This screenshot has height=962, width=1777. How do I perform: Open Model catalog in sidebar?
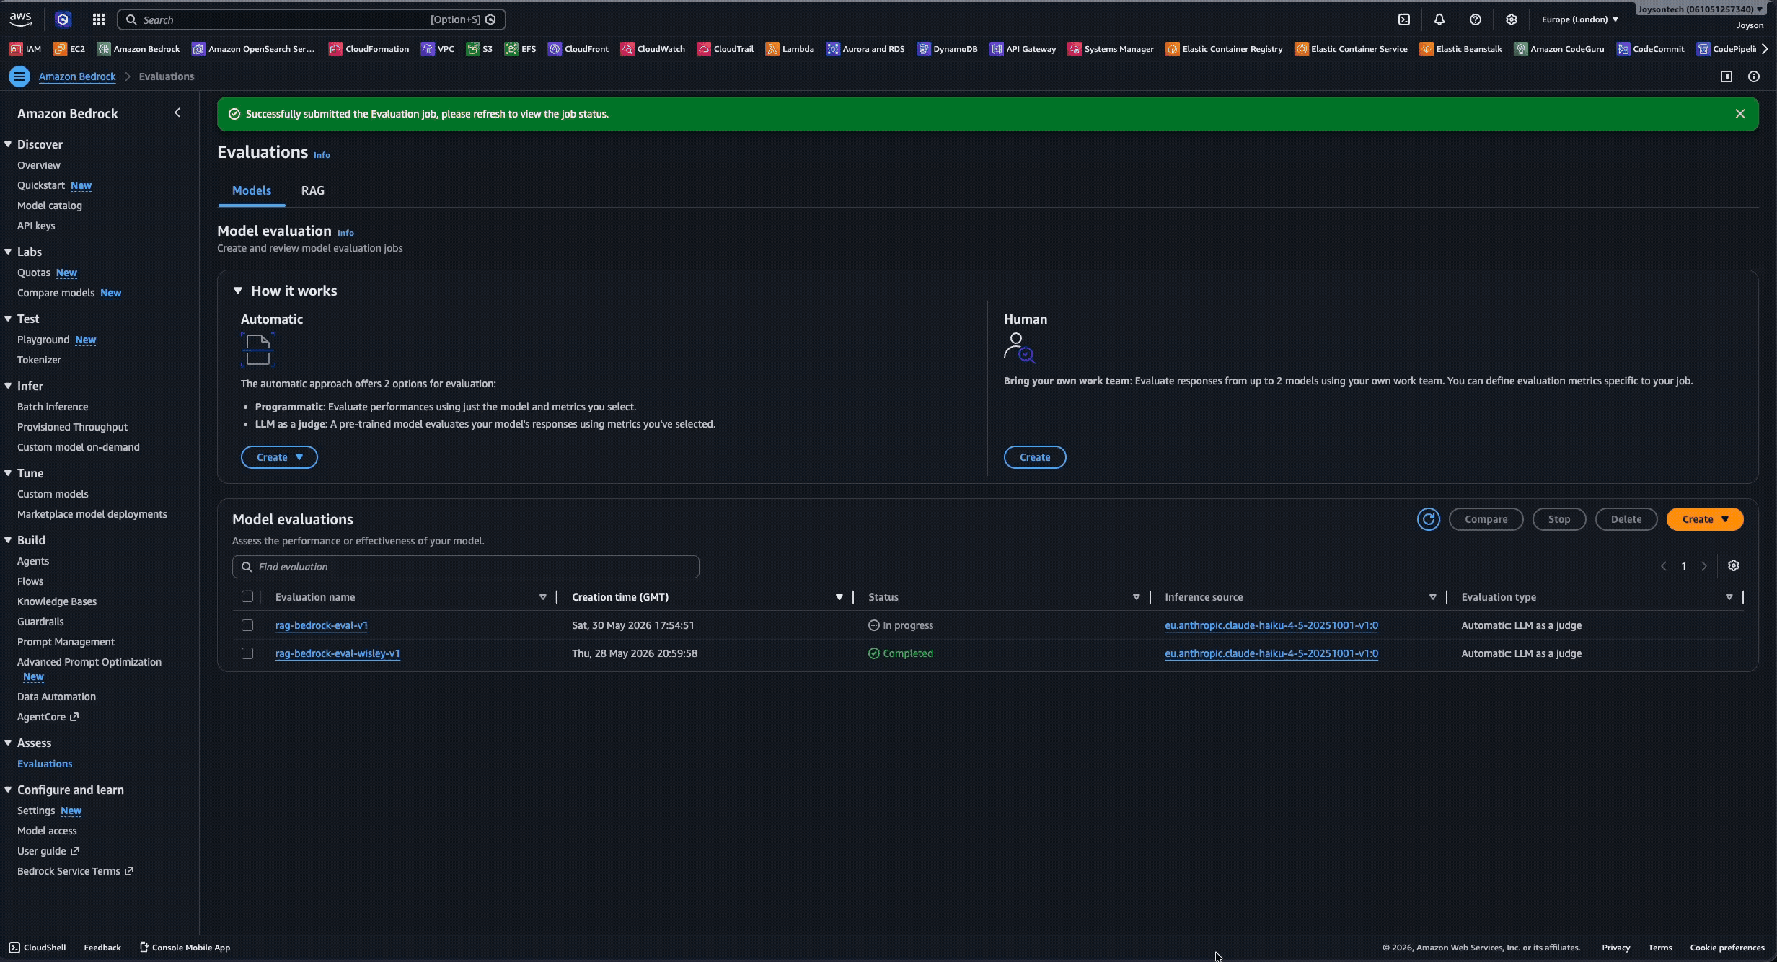[50, 206]
